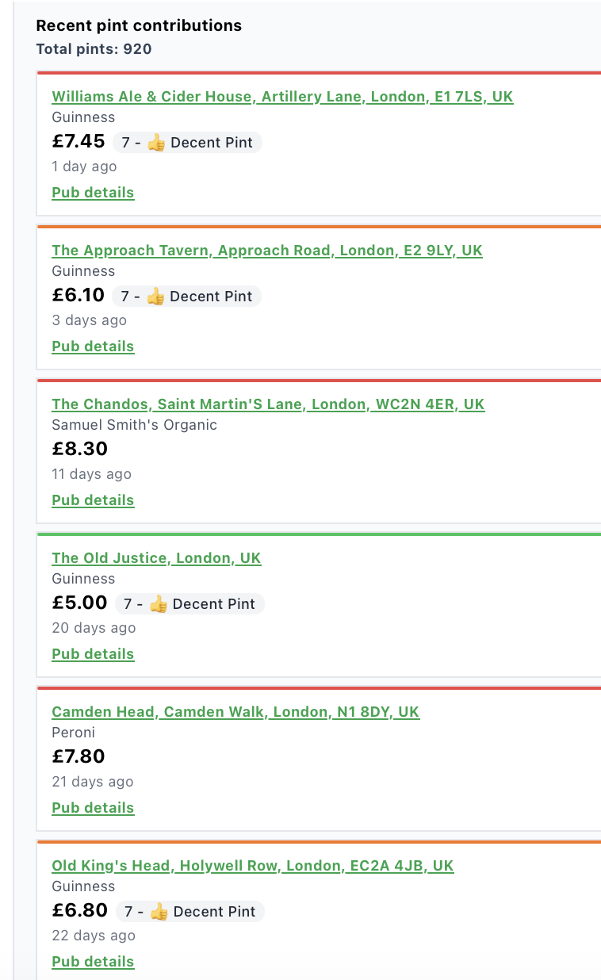
Task: Open The Old Justice, London link
Action: 156,558
